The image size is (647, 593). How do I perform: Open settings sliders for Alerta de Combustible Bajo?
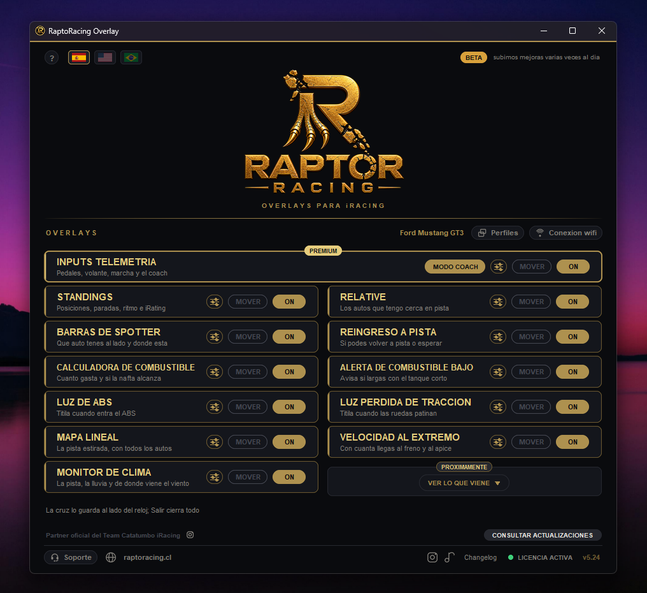coord(498,372)
